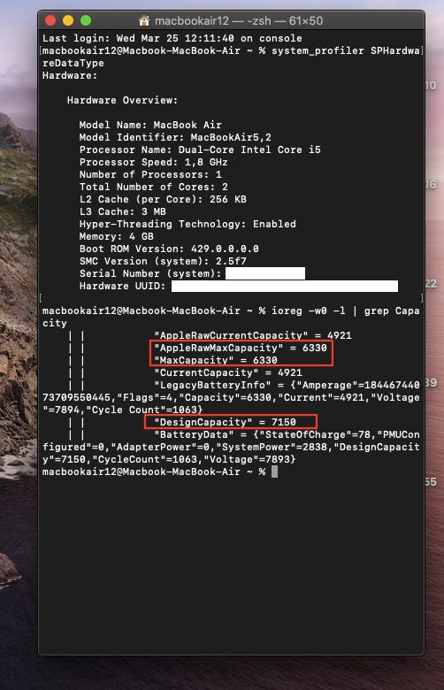Click the red close window button

[50, 20]
